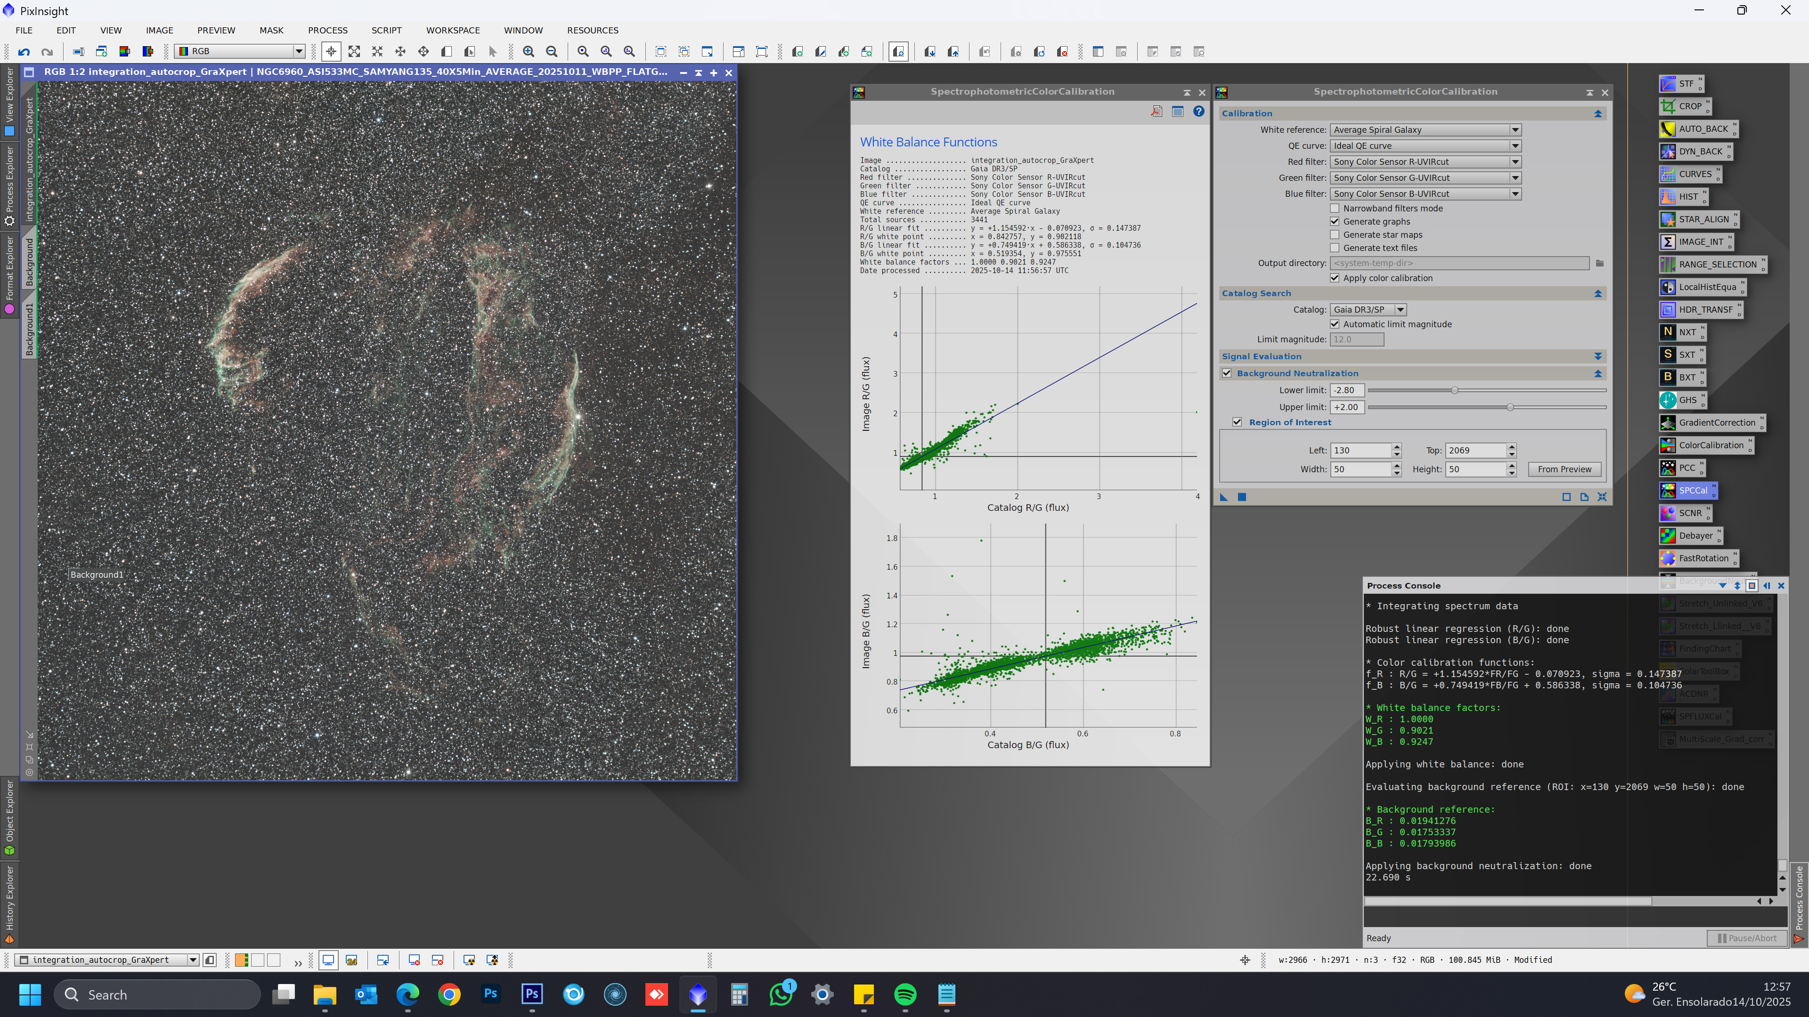This screenshot has width=1809, height=1017.
Task: Launch PixInsight from the Windows taskbar
Action: (697, 994)
